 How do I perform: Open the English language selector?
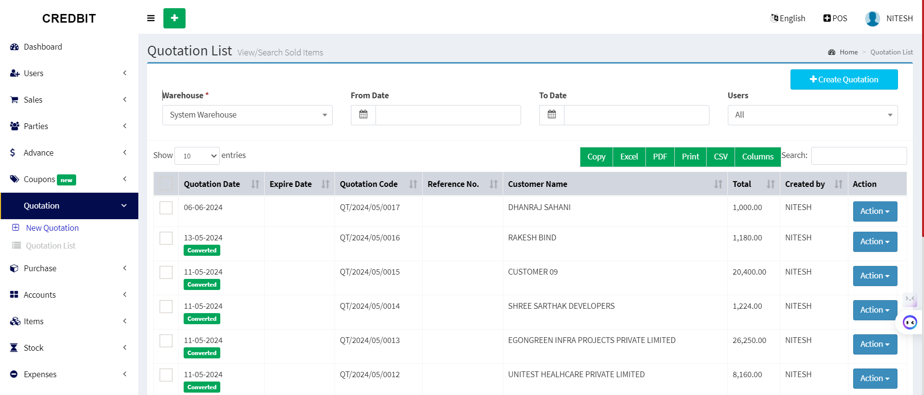tap(788, 18)
